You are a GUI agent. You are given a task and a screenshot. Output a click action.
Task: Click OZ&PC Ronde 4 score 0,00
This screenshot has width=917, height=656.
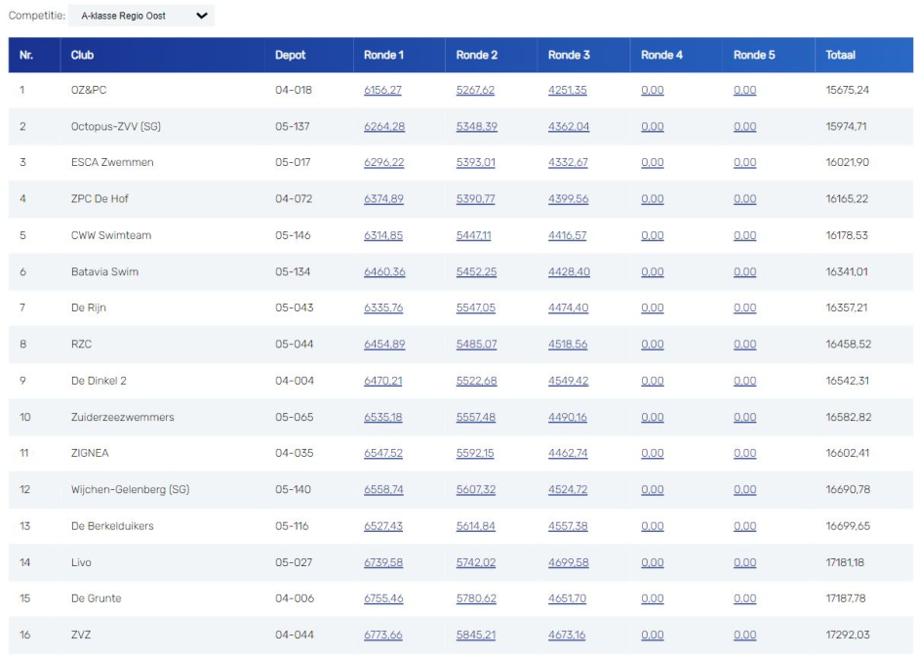point(652,90)
